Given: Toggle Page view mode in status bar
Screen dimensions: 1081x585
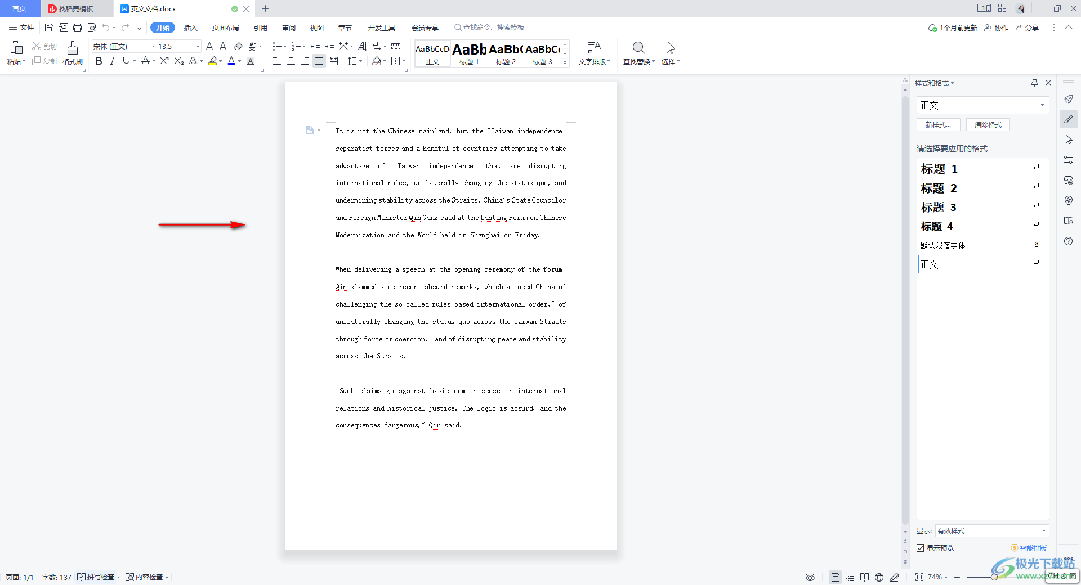Looking at the screenshot, I should pyautogui.click(x=835, y=577).
